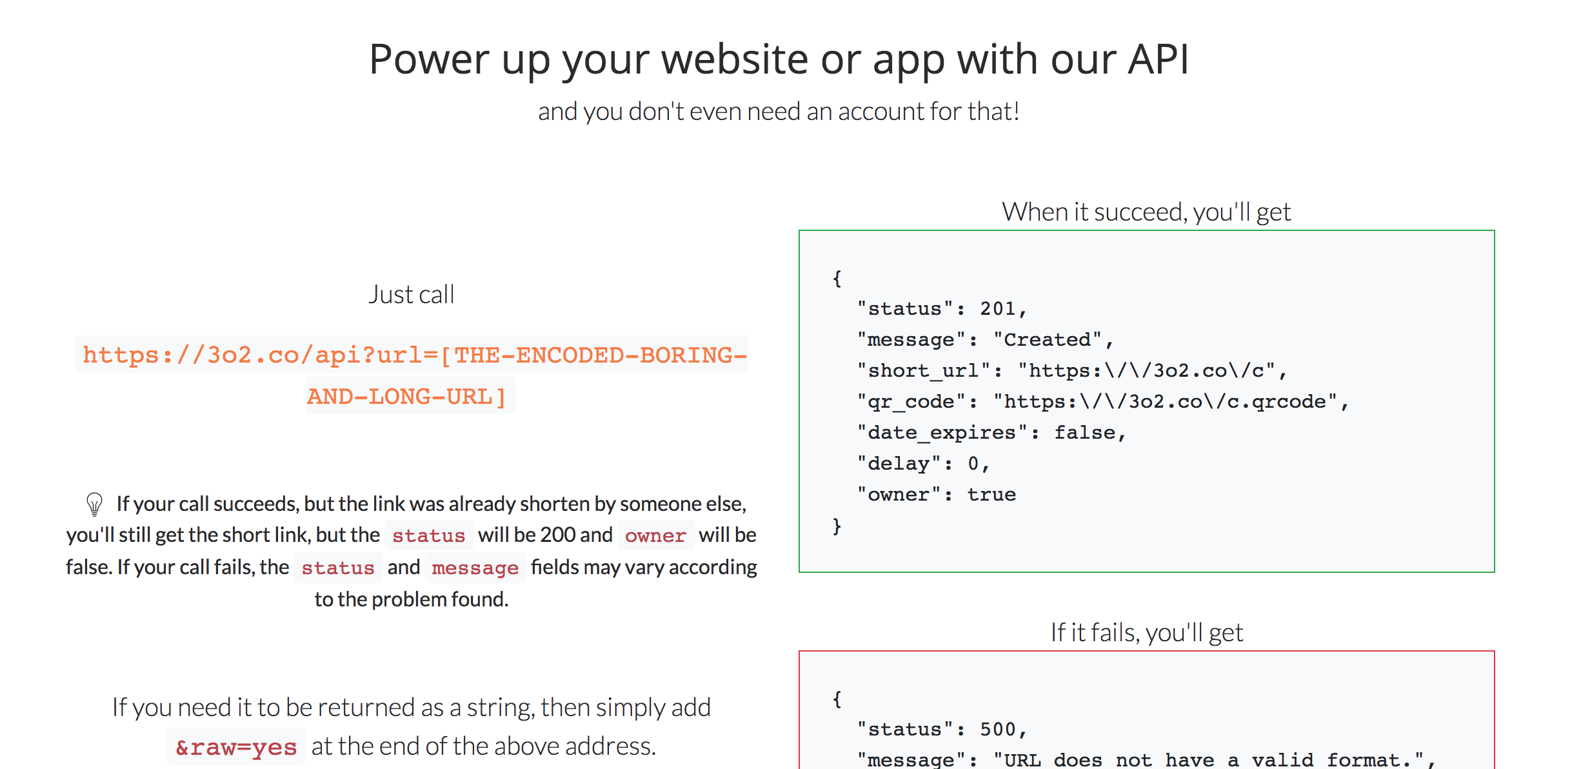Click the '"date_expires": false' line
This screenshot has height=769, width=1592.
991,432
